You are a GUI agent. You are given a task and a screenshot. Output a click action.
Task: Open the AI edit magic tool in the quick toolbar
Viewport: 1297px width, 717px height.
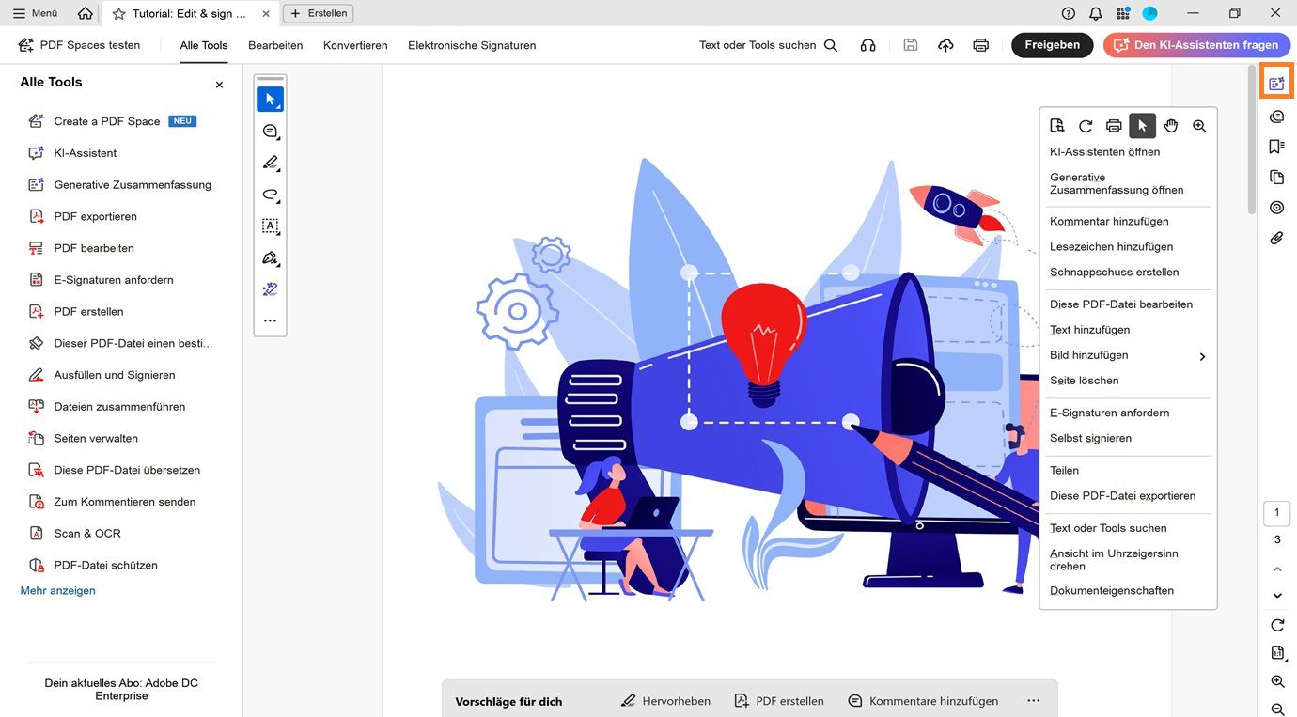(271, 289)
